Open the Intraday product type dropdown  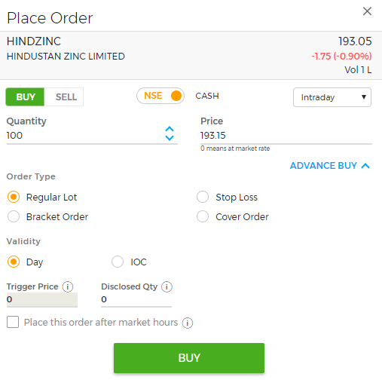coord(332,97)
